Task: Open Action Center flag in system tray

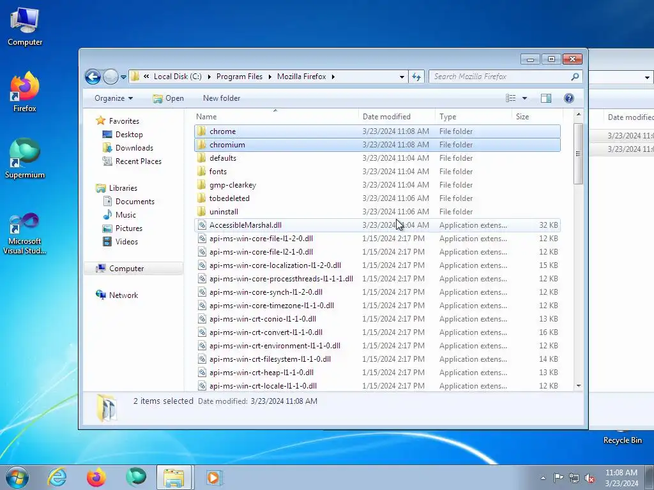Action: 558,478
